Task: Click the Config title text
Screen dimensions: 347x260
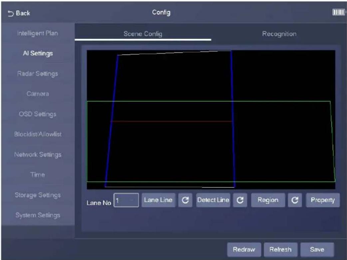Action: pyautogui.click(x=161, y=12)
